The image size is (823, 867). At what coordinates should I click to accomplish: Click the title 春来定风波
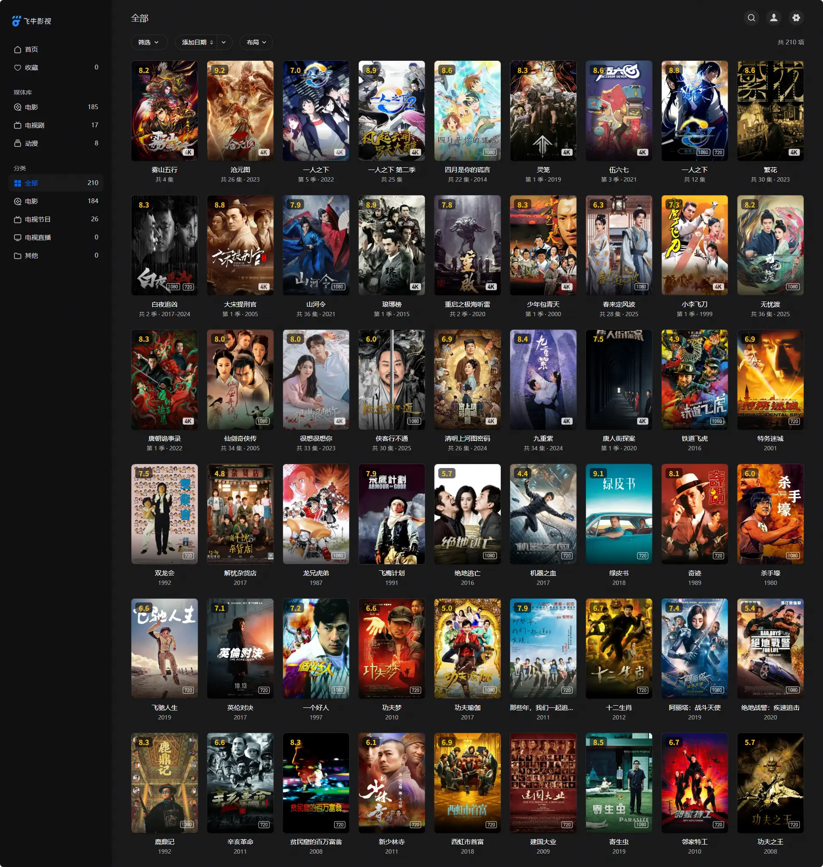click(x=619, y=305)
